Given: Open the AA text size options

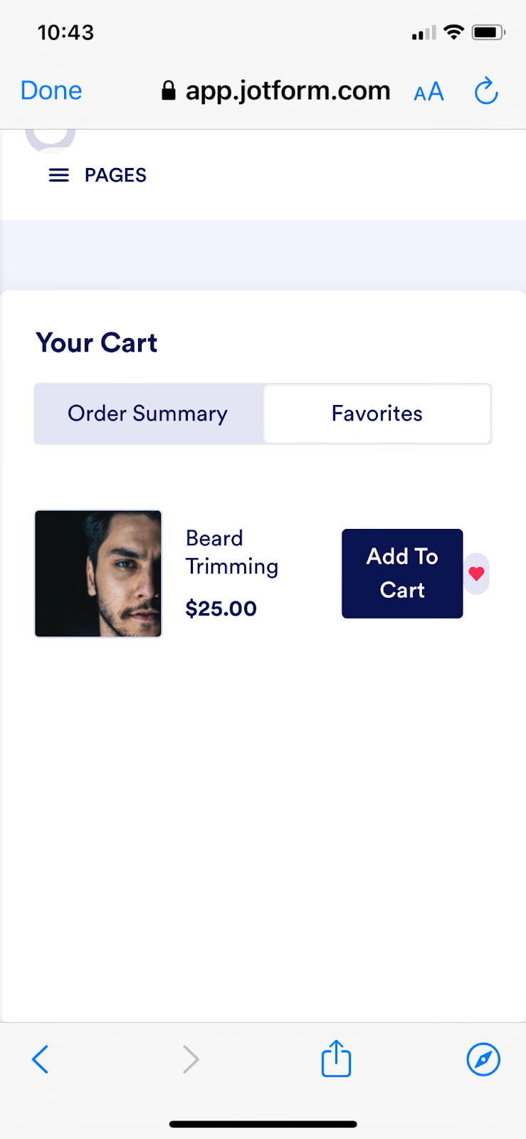Looking at the screenshot, I should [x=428, y=92].
